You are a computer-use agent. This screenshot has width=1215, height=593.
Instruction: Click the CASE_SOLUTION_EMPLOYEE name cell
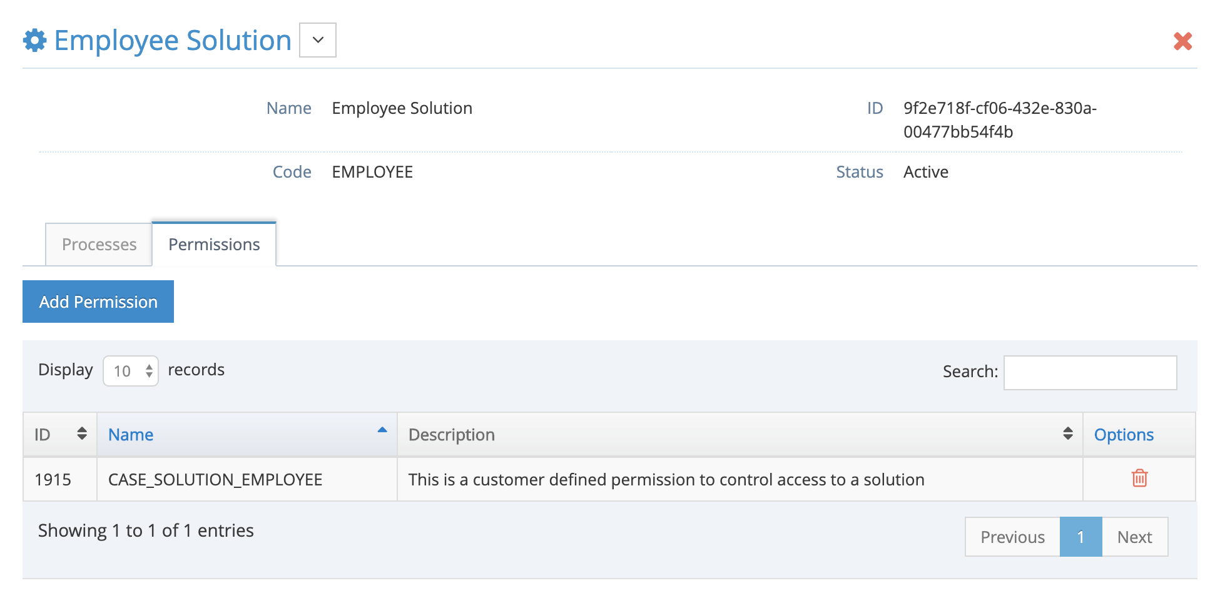pos(215,480)
